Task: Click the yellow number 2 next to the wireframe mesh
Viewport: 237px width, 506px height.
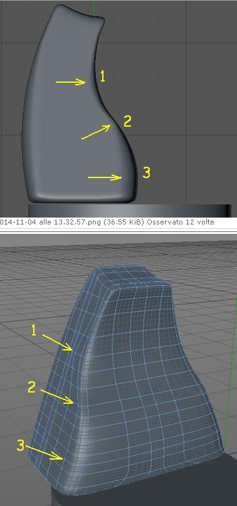Action: coord(31,387)
